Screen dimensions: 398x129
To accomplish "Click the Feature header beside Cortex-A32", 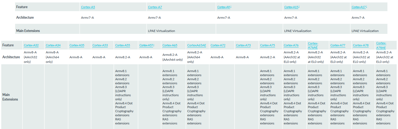I will click(8, 45).
